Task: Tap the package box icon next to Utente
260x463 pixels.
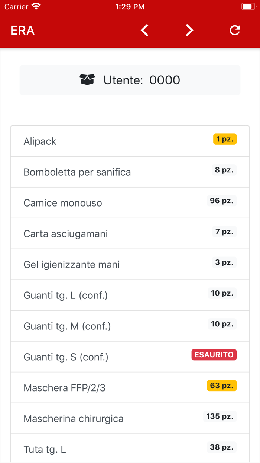Action: click(x=87, y=80)
